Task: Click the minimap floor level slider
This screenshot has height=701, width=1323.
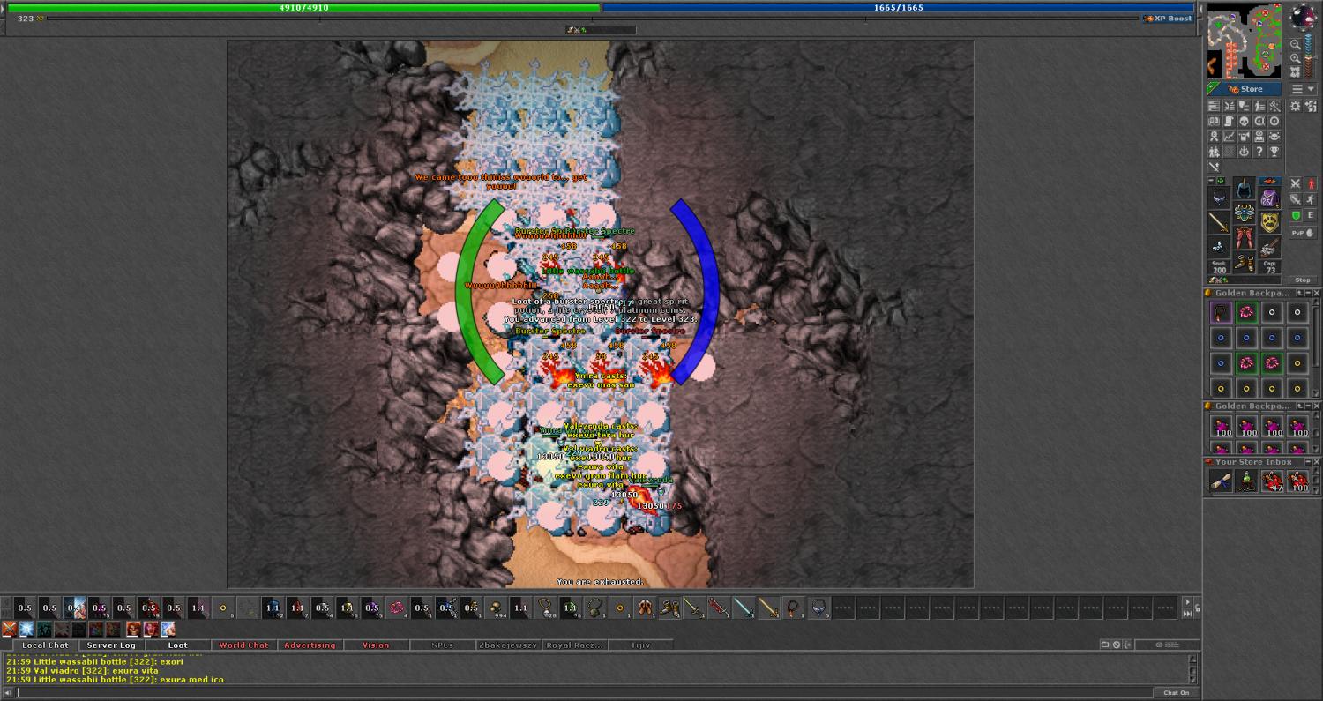Action: (1309, 55)
